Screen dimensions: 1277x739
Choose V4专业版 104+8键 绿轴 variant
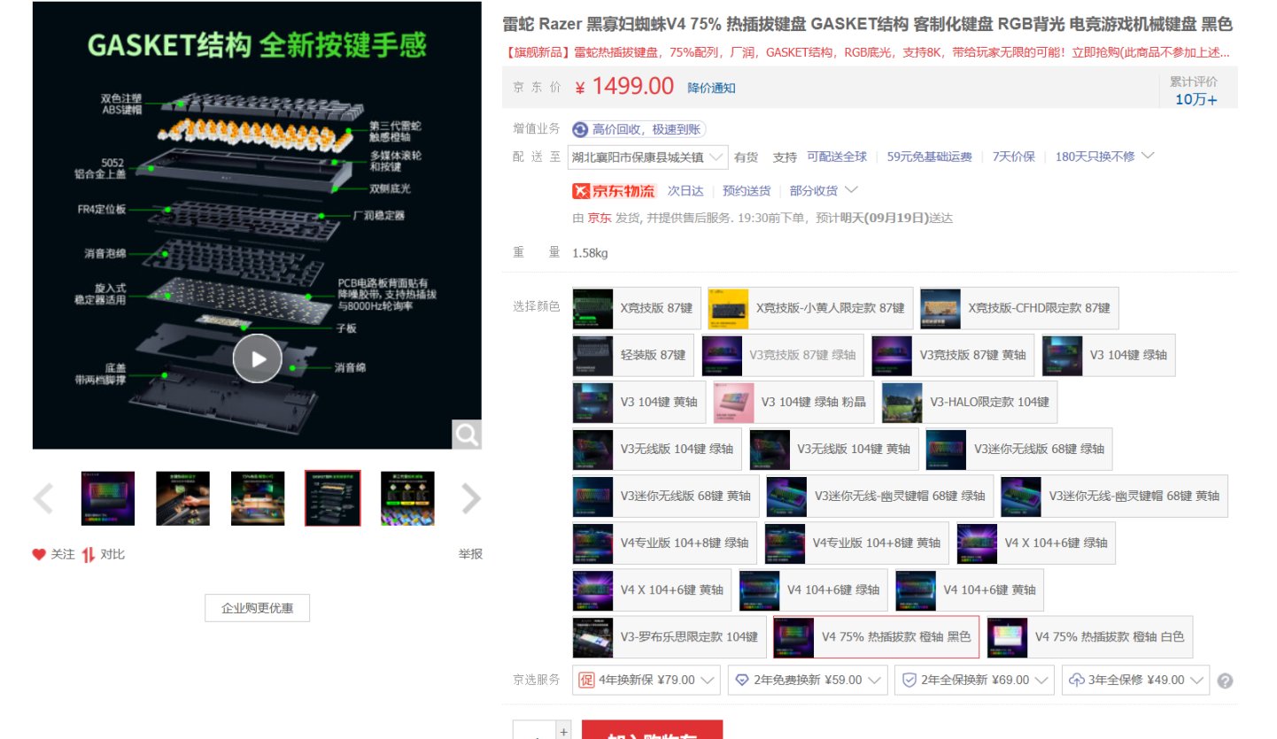coord(665,543)
